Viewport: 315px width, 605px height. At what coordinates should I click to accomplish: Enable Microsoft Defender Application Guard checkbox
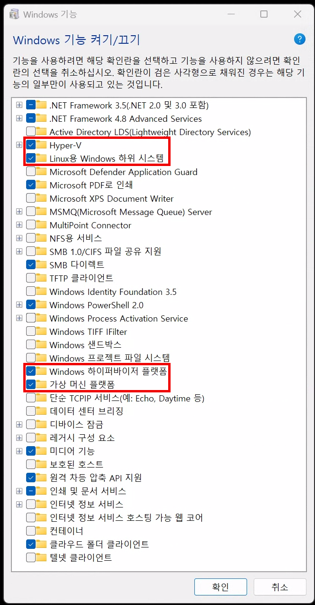tap(30, 172)
